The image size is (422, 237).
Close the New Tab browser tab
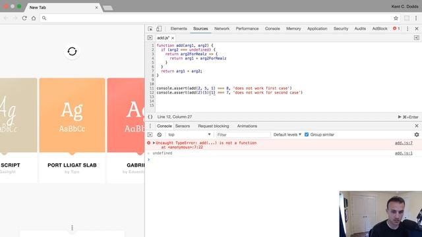(x=96, y=7)
